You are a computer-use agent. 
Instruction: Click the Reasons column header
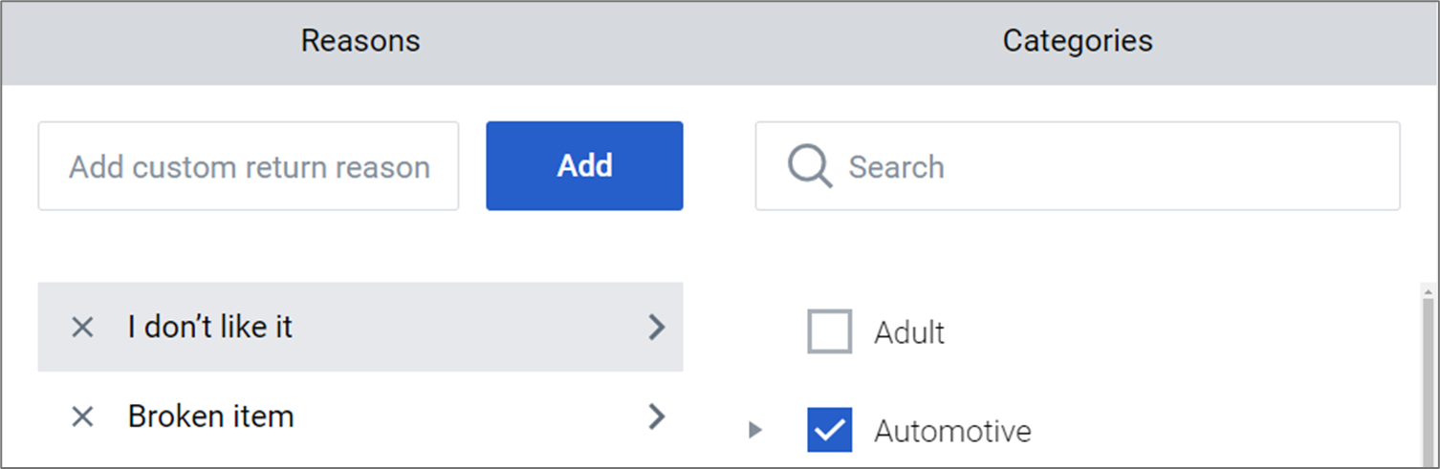click(x=360, y=41)
